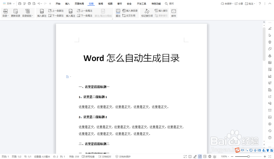The image size is (274, 159).
Task: Click 插入脚注 (Insert Footnote) icon
Action: [42, 13]
